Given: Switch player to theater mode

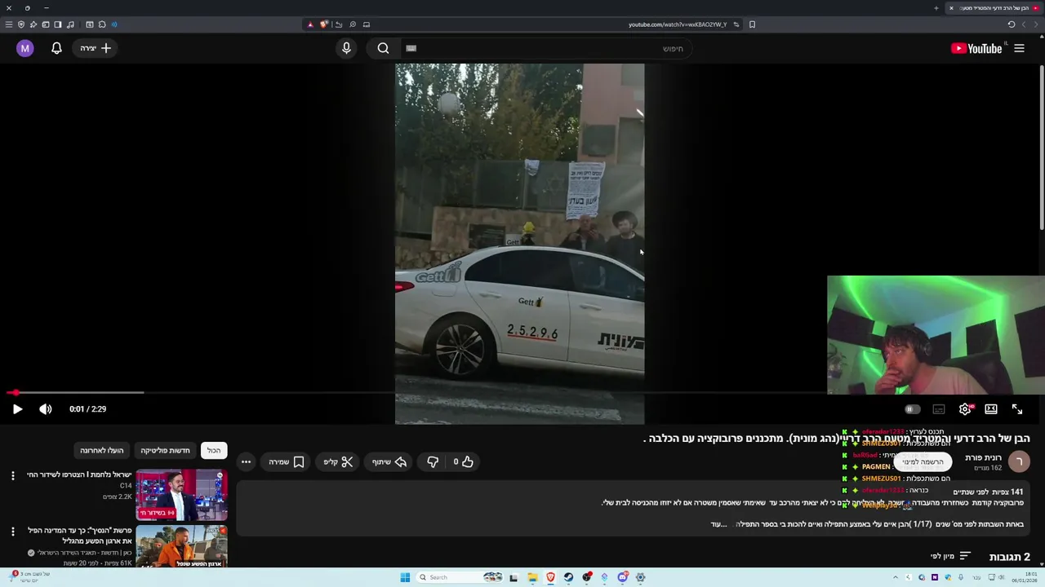Looking at the screenshot, I should (x=991, y=409).
